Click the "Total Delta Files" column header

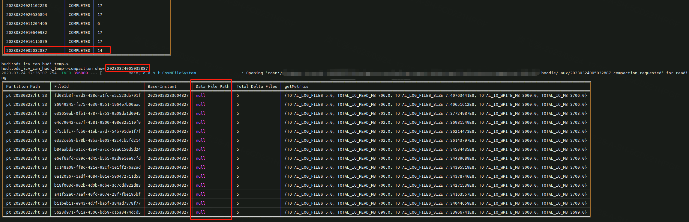[257, 86]
